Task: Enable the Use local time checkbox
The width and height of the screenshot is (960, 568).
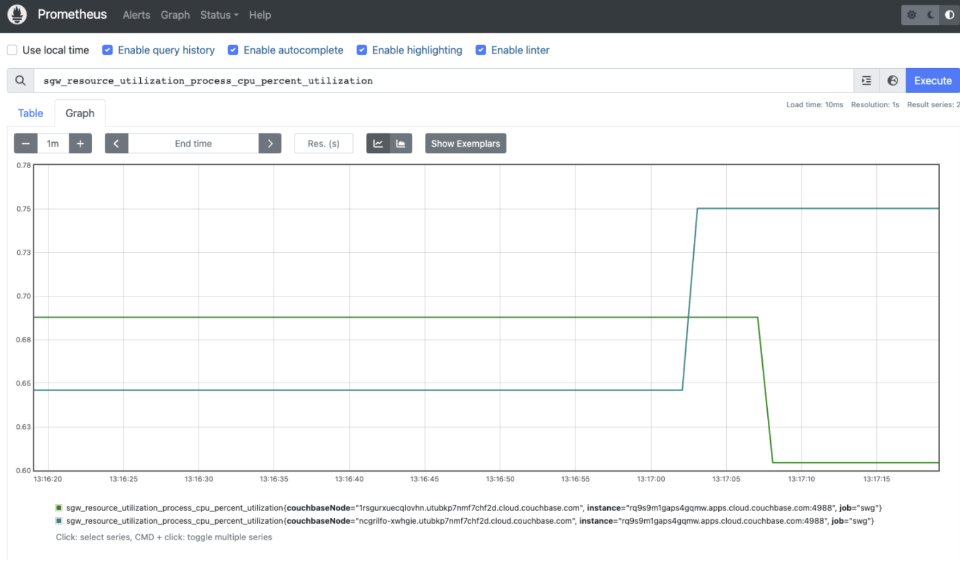Action: coord(11,50)
